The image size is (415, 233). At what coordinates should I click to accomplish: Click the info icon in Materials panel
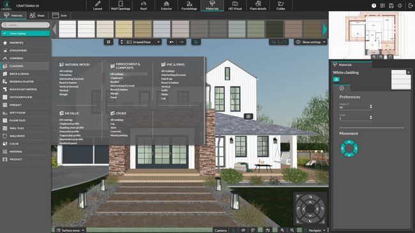pos(342,88)
